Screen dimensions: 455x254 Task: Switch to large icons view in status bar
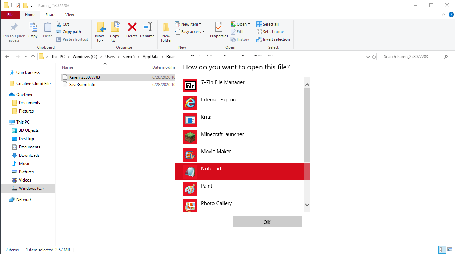449,250
